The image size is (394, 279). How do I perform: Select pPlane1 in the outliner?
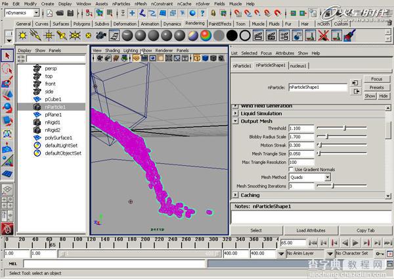coord(53,114)
